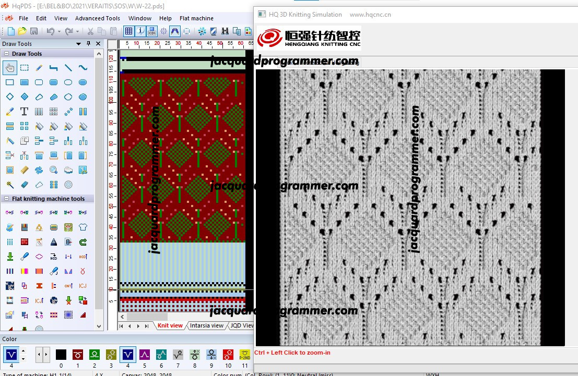Switch to the Knit view tab

click(x=170, y=325)
